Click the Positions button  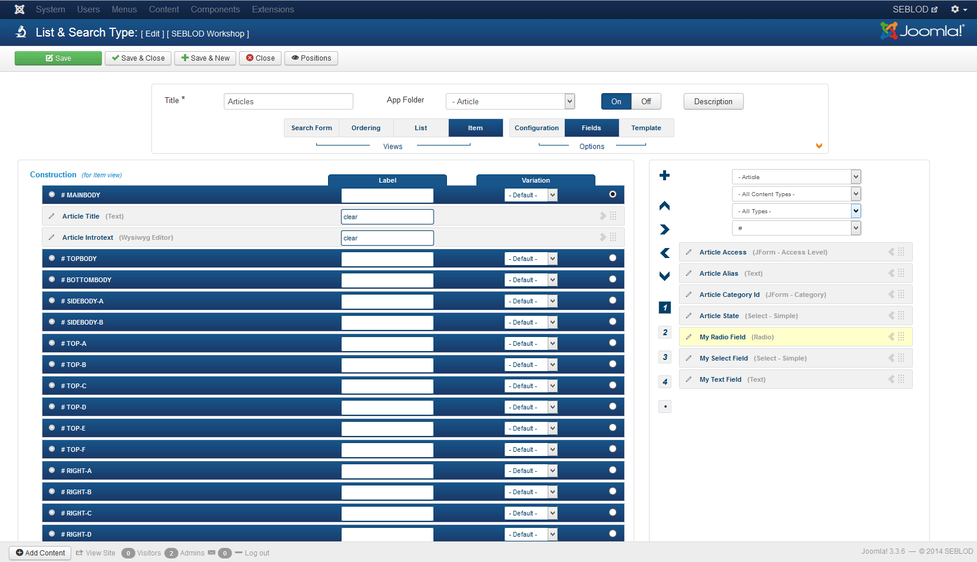coord(311,58)
